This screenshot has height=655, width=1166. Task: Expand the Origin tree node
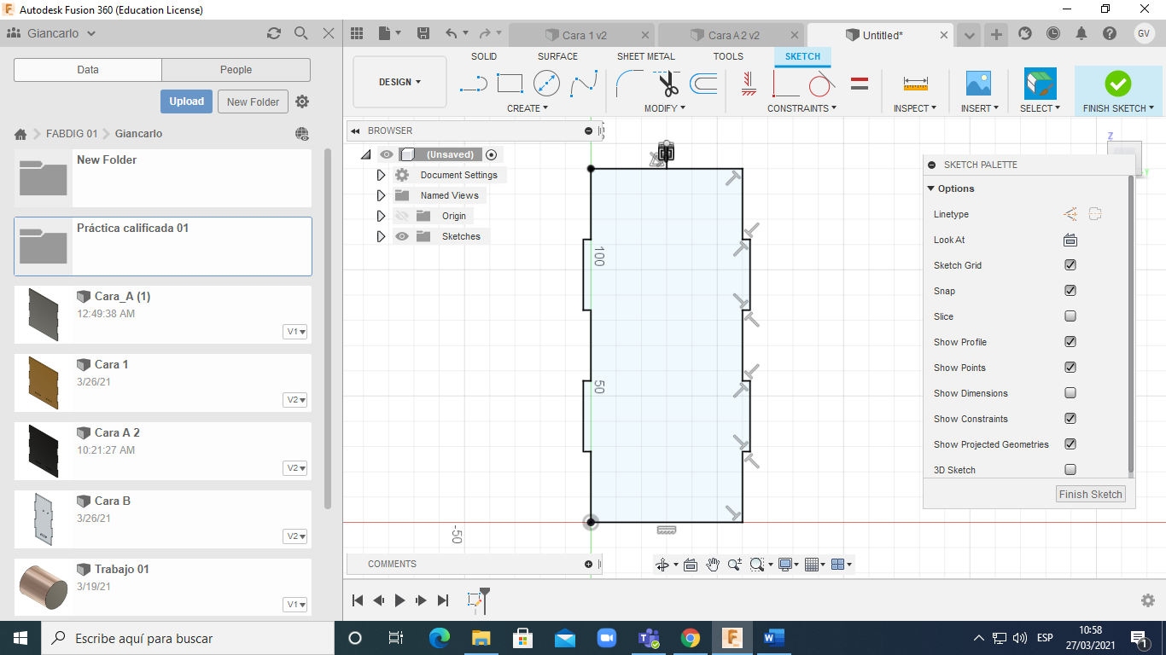click(382, 216)
